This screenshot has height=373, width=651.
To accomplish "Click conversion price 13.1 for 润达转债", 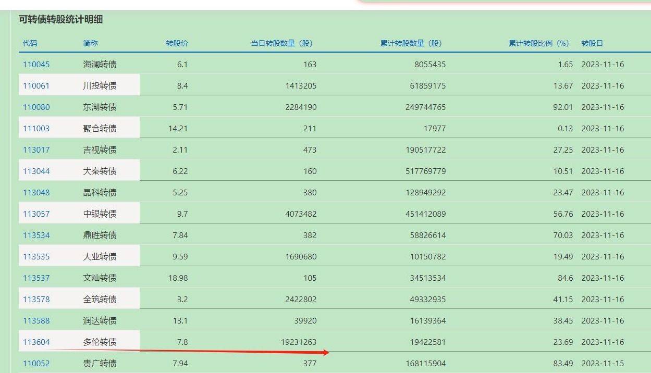I will tap(180, 321).
